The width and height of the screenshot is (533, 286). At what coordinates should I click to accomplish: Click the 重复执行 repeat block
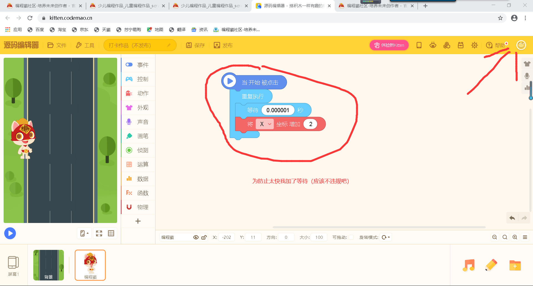[x=251, y=96]
